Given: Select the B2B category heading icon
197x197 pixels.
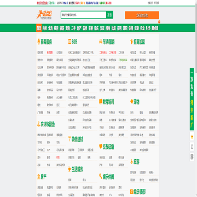Looking at the screenshot, I should pos(69,42).
